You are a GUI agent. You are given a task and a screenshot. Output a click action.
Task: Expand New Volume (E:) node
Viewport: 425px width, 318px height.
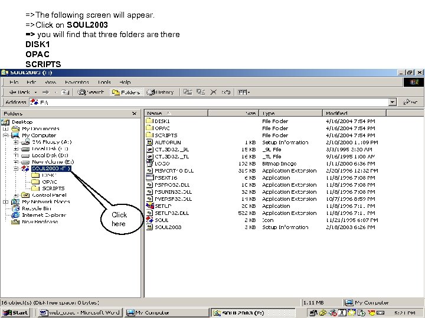[x=16, y=162]
